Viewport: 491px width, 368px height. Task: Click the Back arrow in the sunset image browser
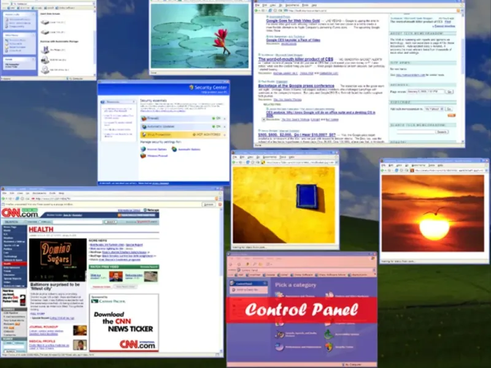[382, 171]
